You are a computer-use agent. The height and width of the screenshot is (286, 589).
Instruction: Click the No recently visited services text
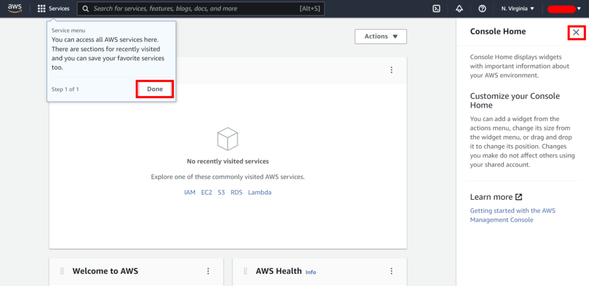pos(228,161)
